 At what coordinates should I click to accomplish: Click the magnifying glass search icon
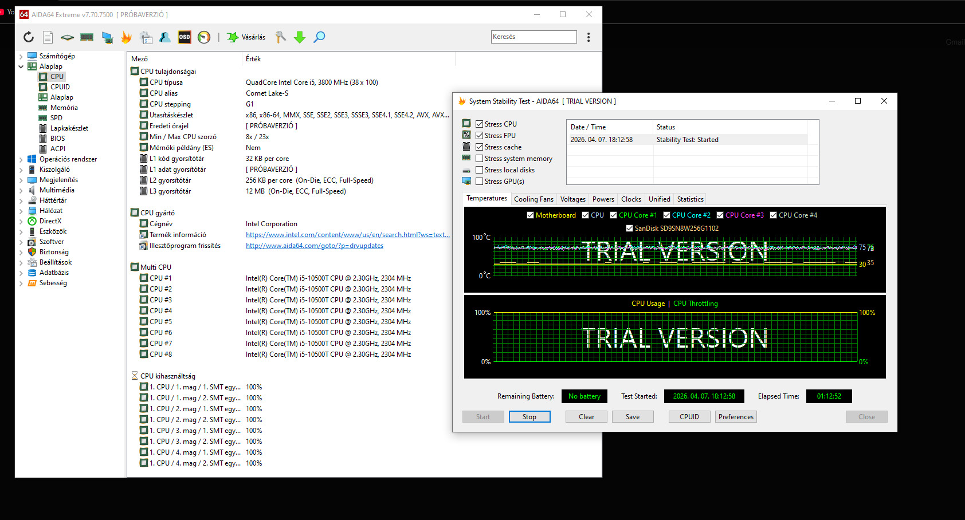[x=319, y=37]
